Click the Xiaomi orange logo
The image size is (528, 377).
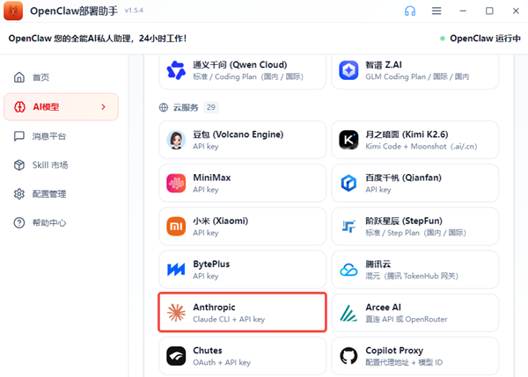pyautogui.click(x=176, y=227)
